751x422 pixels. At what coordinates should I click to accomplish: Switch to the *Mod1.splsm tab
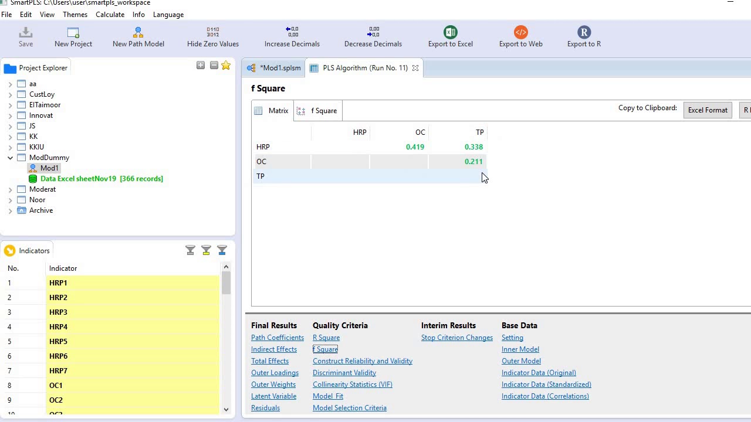coord(274,68)
